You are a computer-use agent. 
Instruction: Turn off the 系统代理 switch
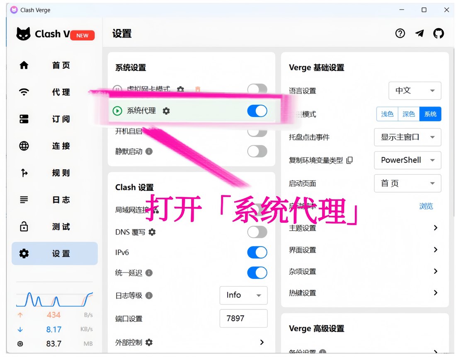257,111
